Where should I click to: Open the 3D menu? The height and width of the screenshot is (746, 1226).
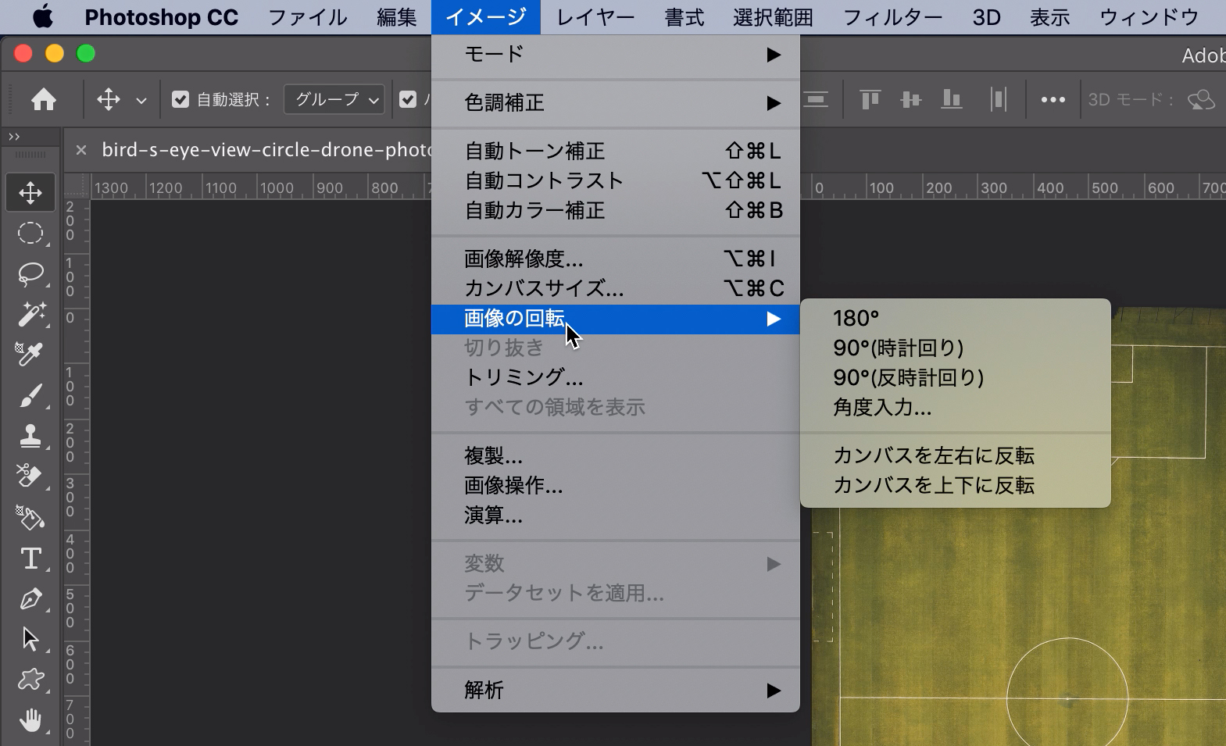click(x=987, y=16)
